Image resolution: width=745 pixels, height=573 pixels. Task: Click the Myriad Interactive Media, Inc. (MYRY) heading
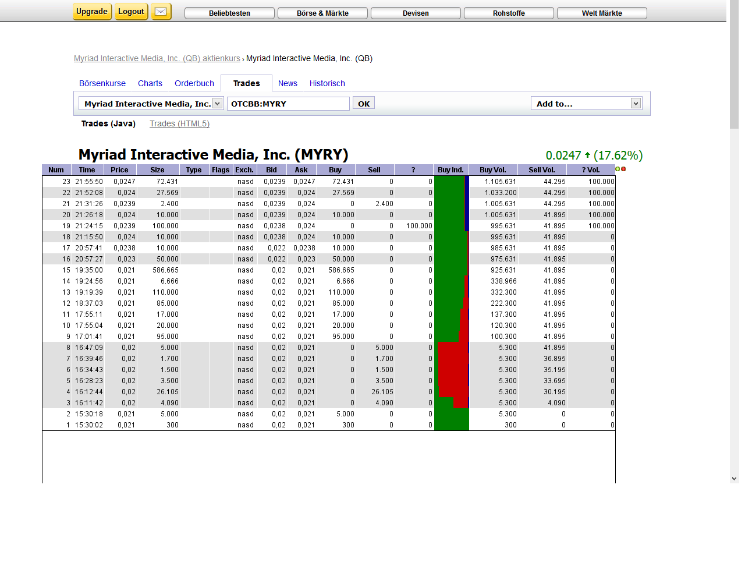point(214,154)
